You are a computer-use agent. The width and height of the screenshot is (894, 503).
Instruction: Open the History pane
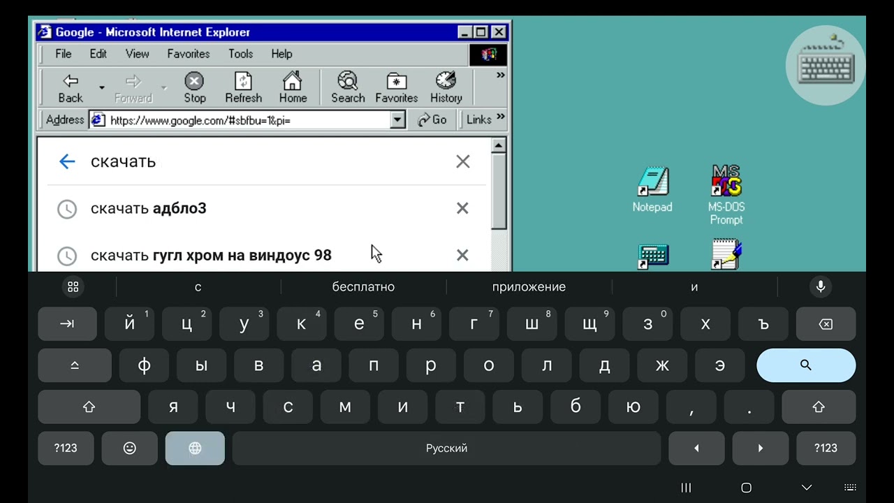coord(446,88)
